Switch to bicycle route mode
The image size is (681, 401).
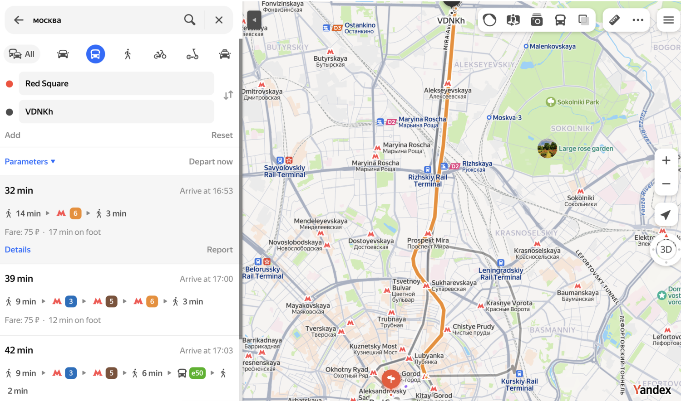[160, 54]
